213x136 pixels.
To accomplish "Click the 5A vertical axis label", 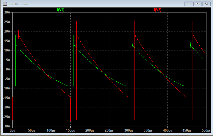I will click(x=8, y=60).
